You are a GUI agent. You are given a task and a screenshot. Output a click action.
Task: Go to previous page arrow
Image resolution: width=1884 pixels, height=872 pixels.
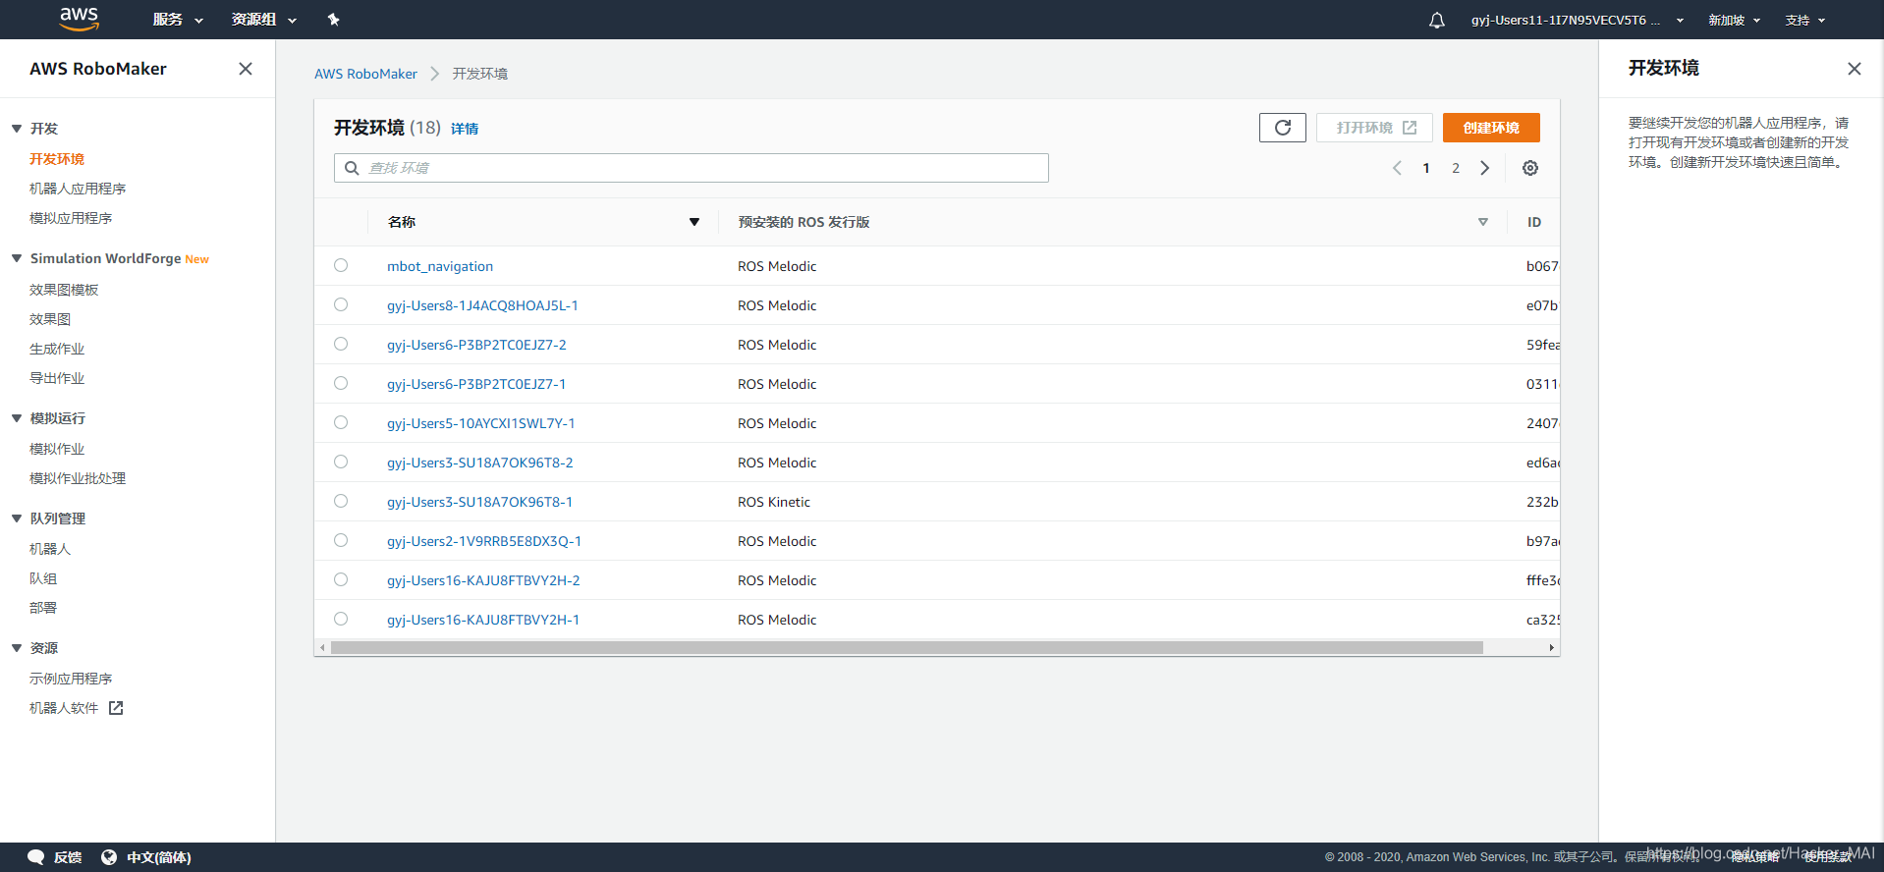[1397, 168]
